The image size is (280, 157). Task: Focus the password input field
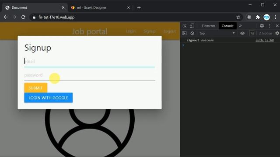coord(90,75)
